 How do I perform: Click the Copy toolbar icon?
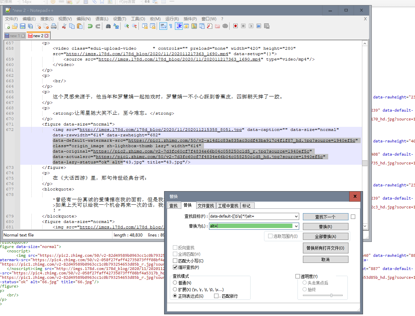(x=72, y=26)
